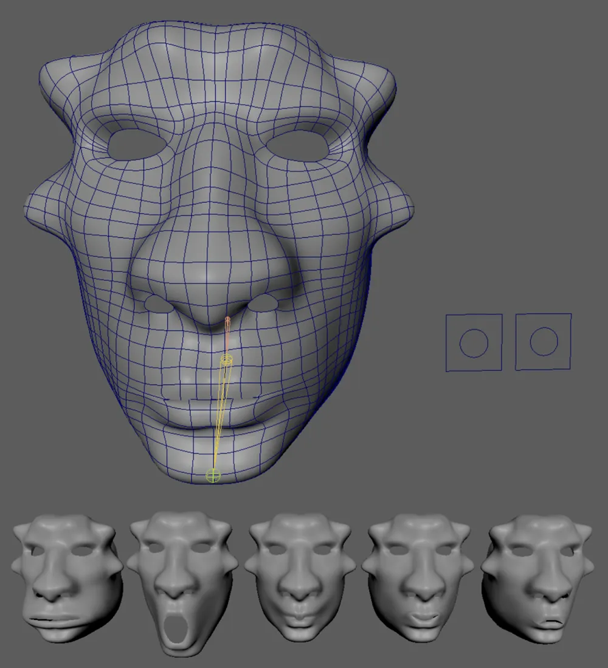Select the orange joint below the nose

[228, 336]
